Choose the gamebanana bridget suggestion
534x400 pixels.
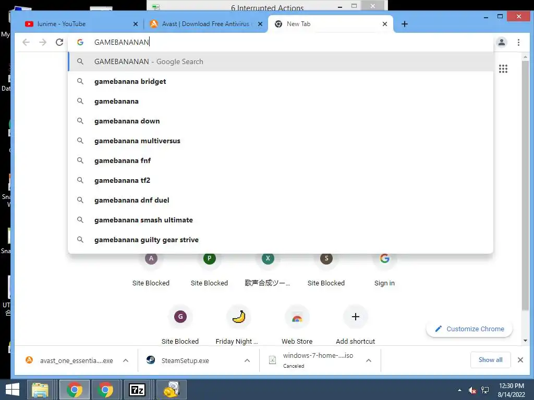pyautogui.click(x=281, y=81)
